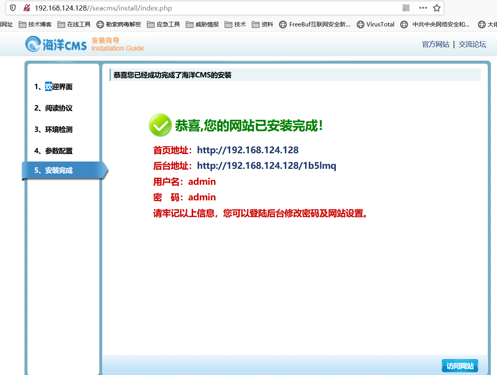Open the 交流论坛 link

coord(472,44)
